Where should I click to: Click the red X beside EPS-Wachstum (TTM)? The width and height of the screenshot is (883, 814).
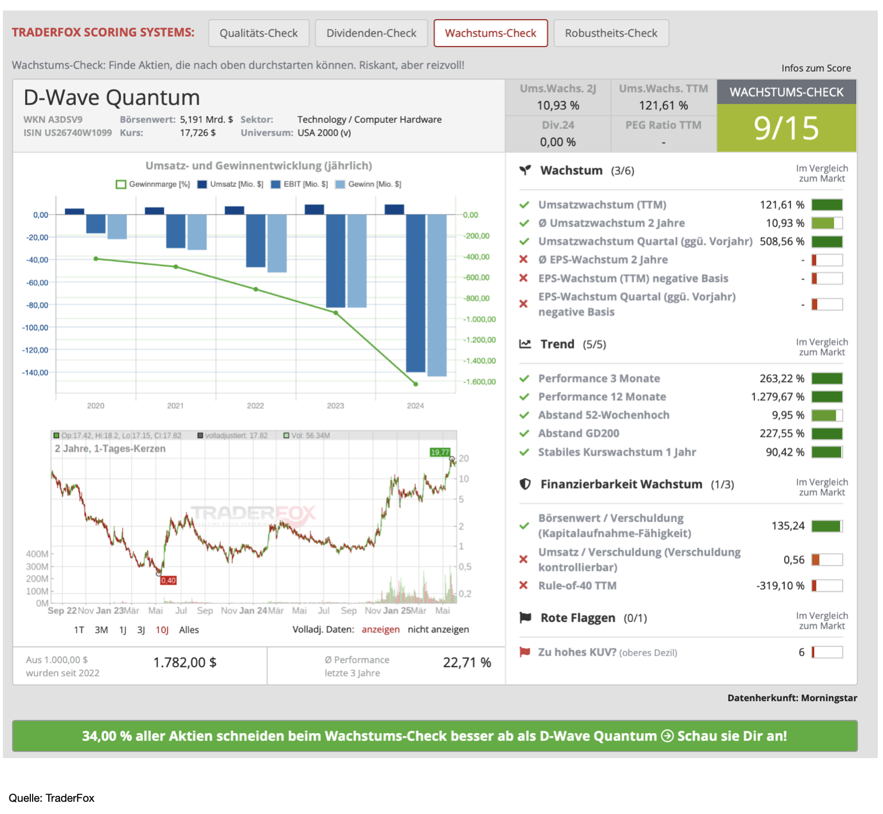(524, 278)
